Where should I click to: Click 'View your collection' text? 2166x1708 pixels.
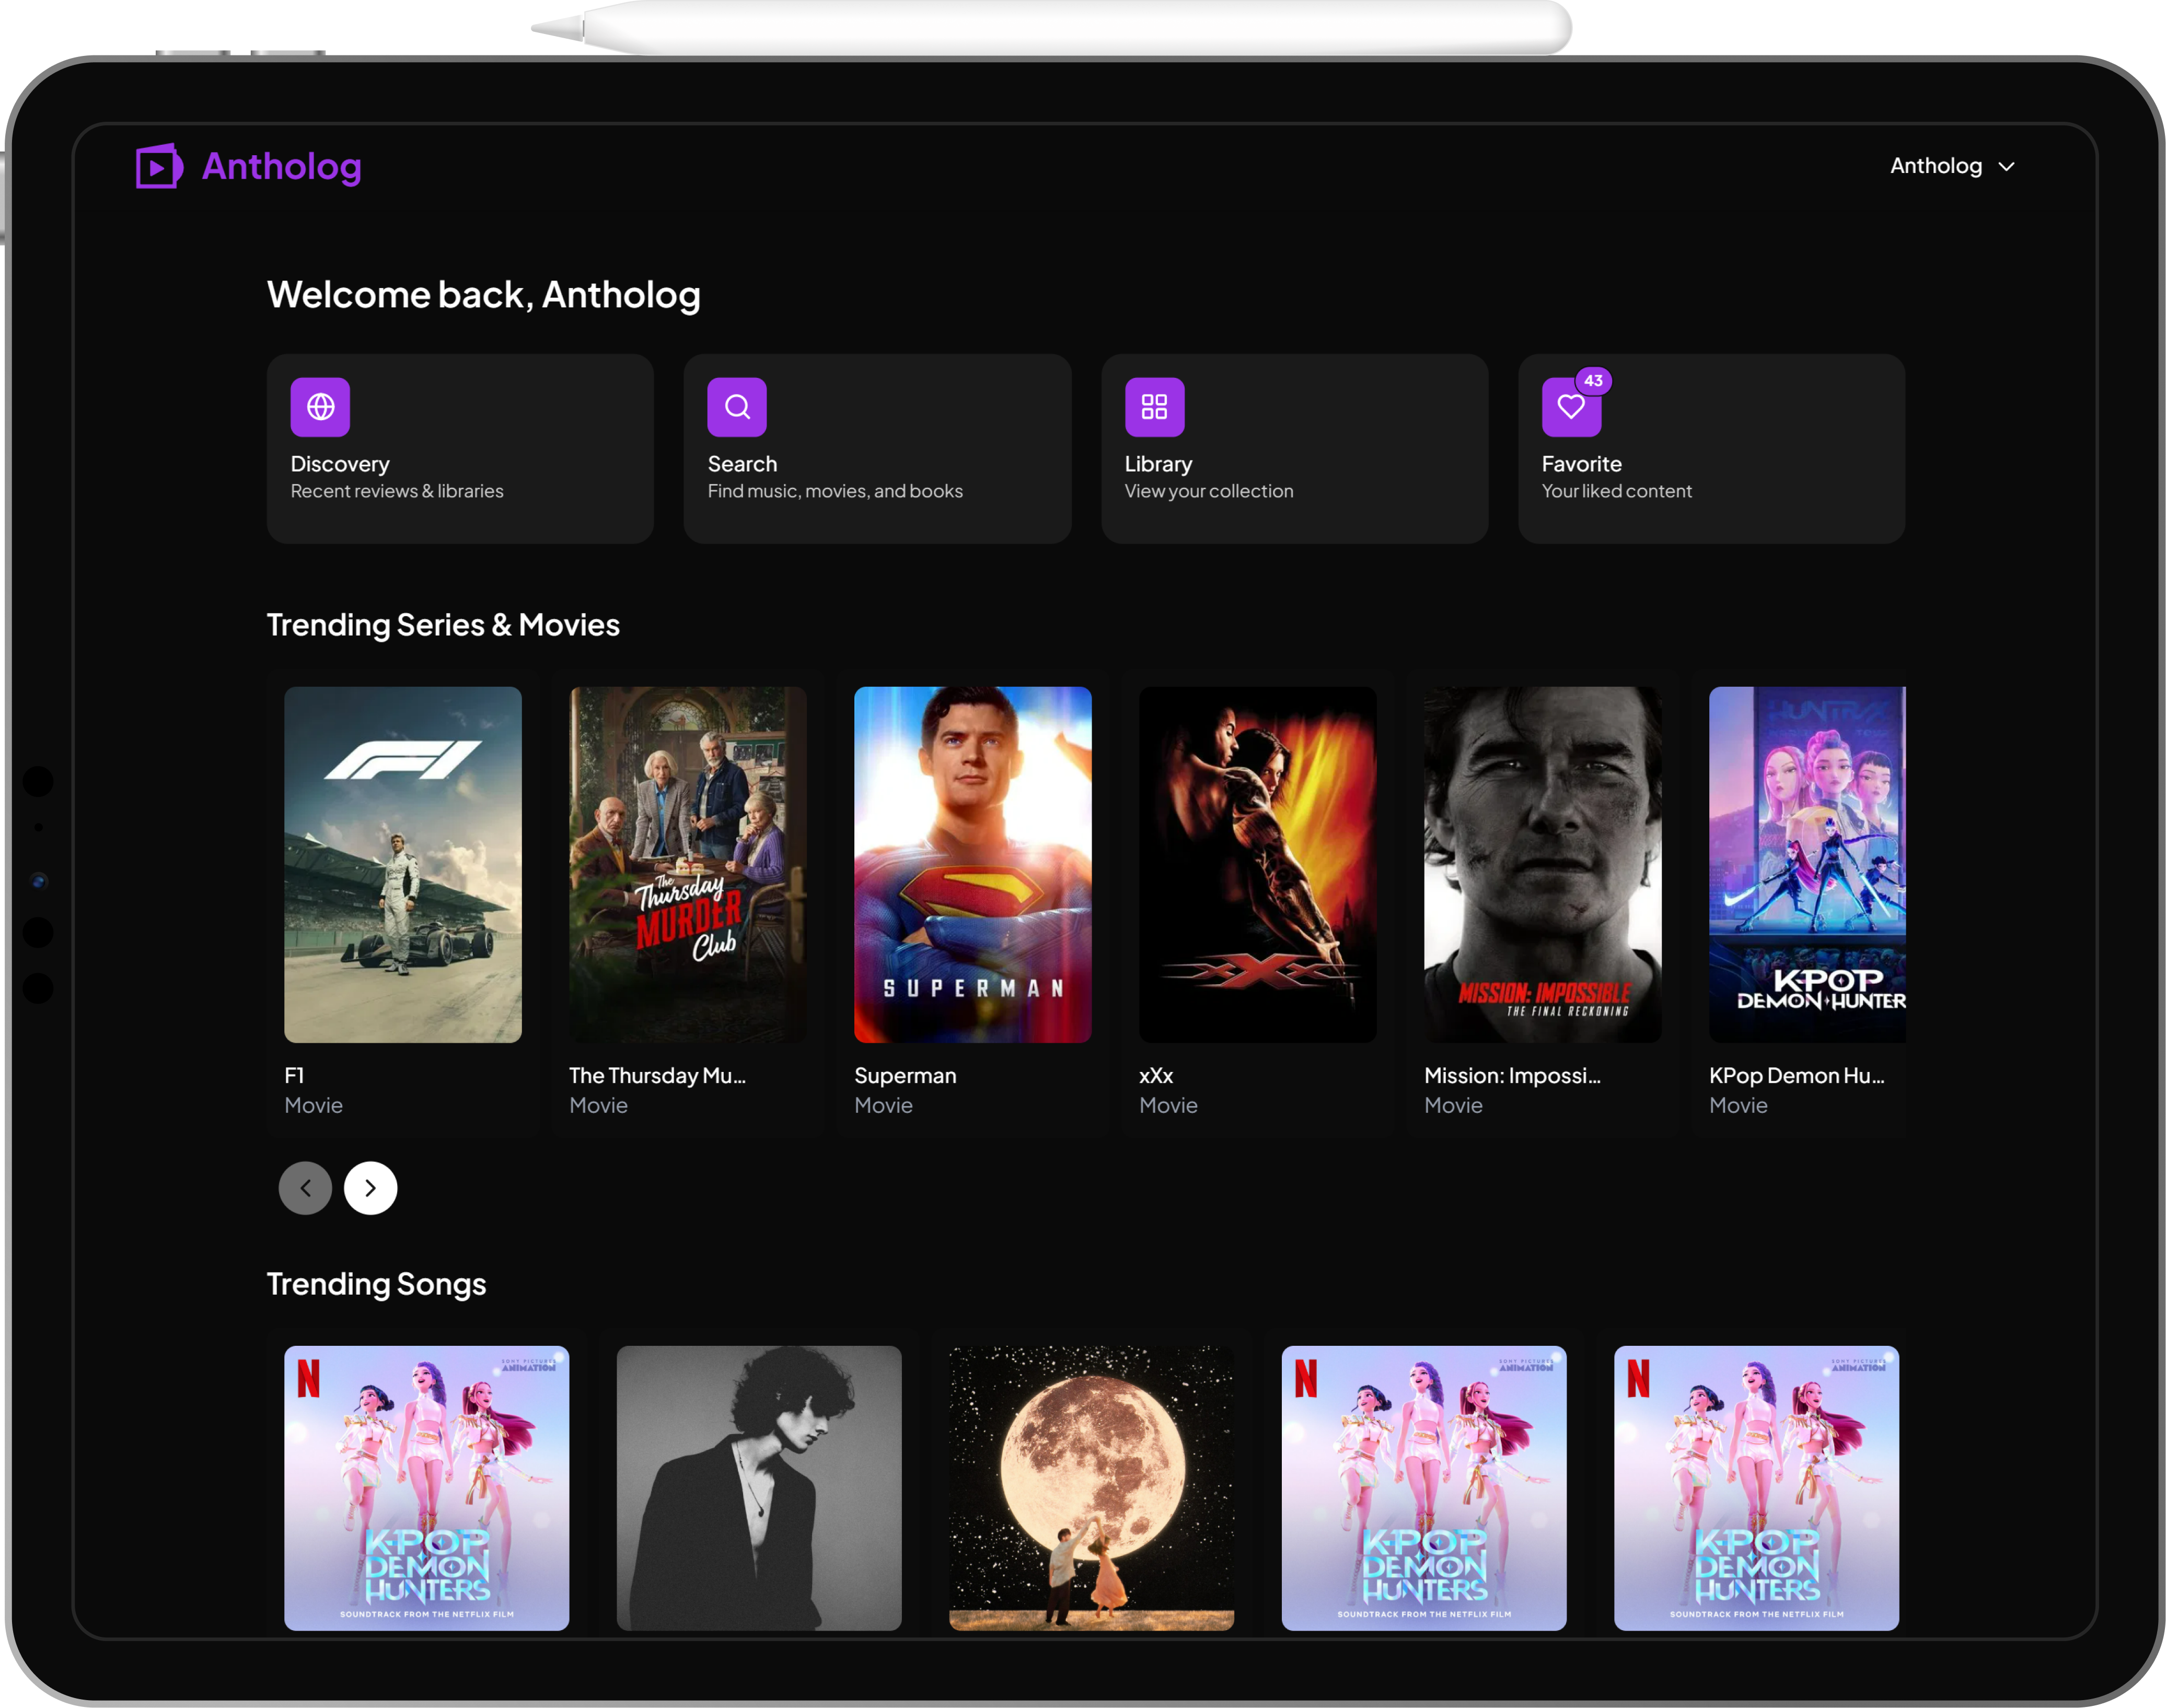click(1209, 491)
